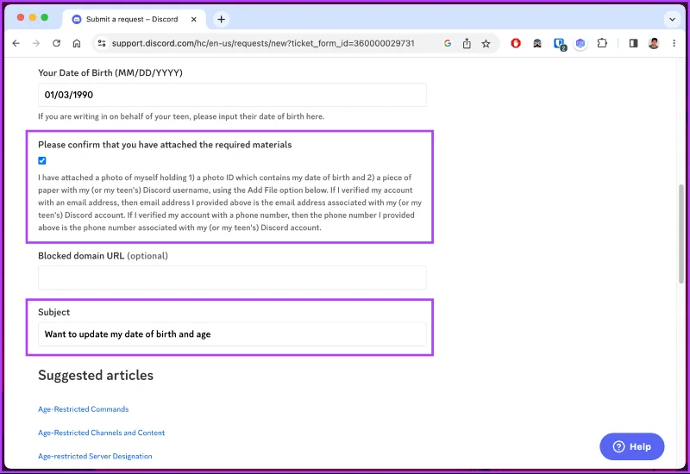Click the Blocked domain URL field
Screen dimensions: 690x474
tap(232, 278)
